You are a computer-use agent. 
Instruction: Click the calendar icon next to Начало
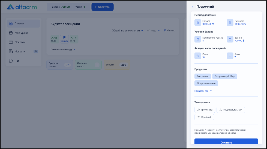point(198,22)
